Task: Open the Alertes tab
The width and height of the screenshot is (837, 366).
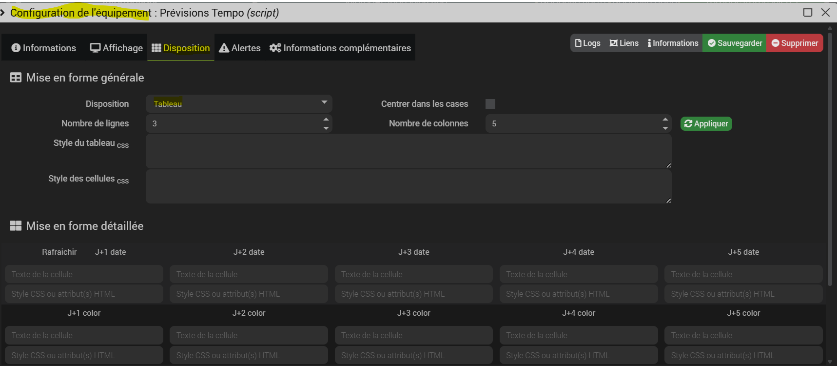Action: click(239, 48)
